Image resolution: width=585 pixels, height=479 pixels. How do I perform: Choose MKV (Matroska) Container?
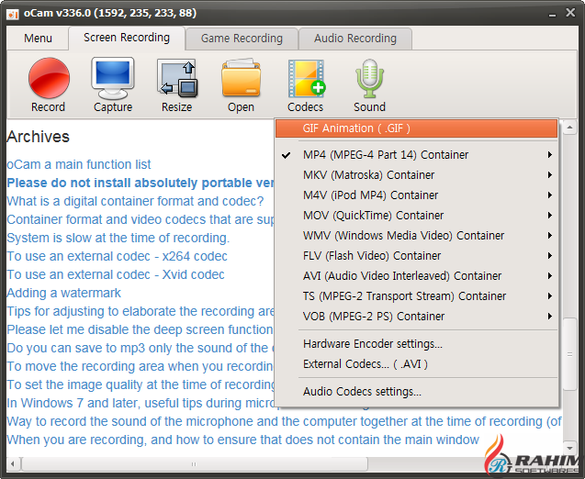pos(416,175)
